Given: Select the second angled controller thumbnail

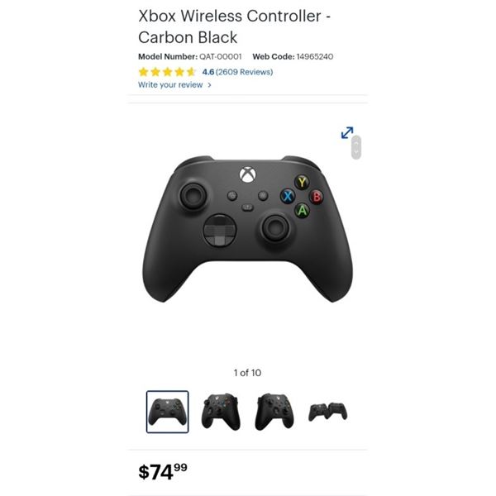Looking at the screenshot, I should (x=221, y=412).
